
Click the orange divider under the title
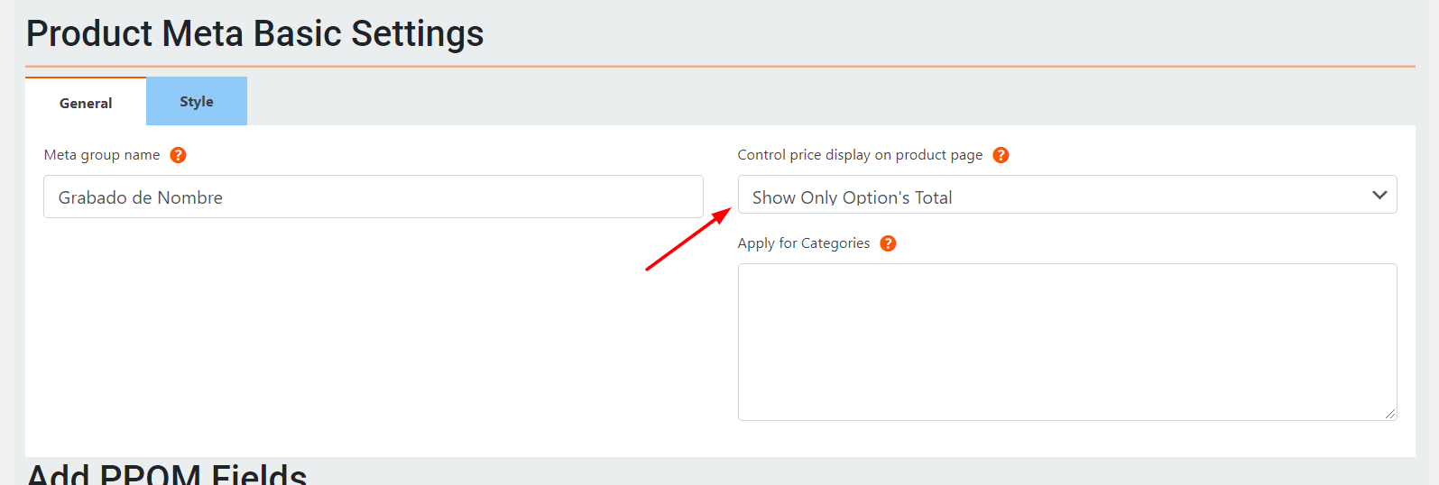point(720,66)
